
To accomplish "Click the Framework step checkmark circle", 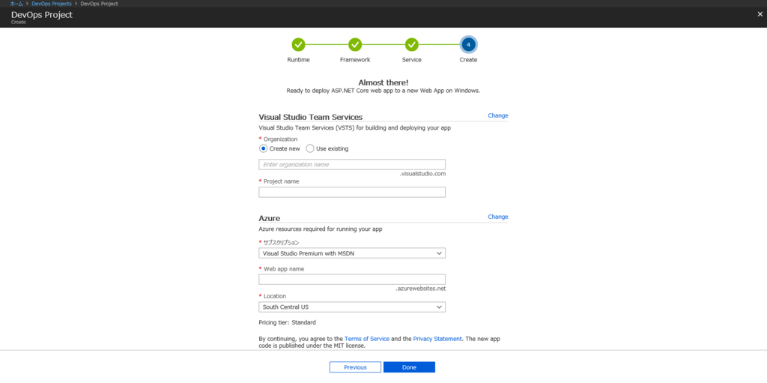I will [x=355, y=44].
